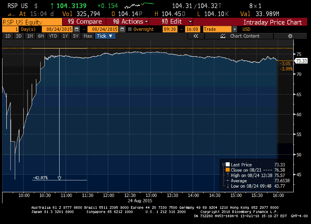The image size is (311, 224).
Task: Open the end date calendar picker icon
Action: coord(122,29)
